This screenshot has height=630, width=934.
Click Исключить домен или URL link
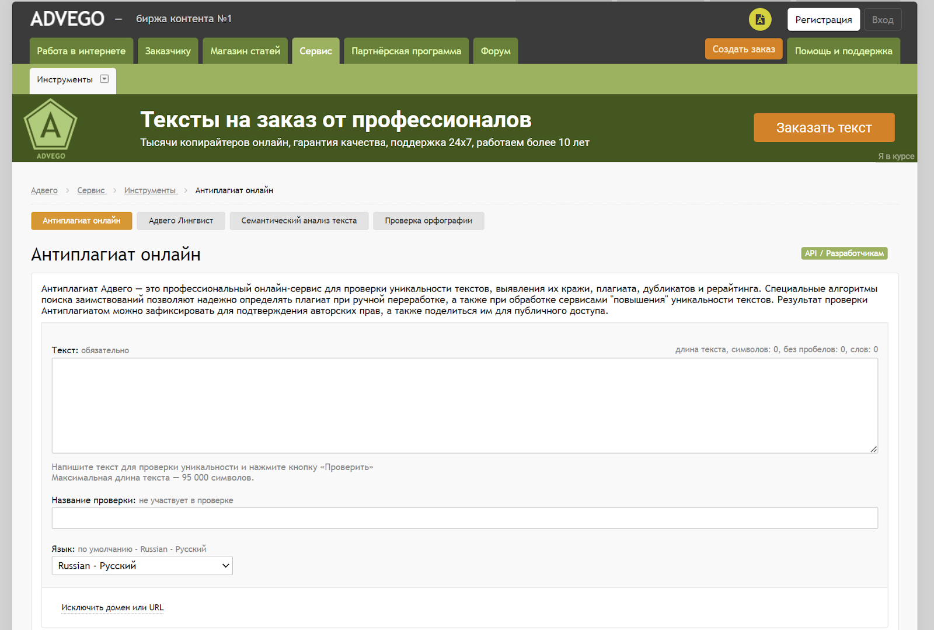point(113,608)
